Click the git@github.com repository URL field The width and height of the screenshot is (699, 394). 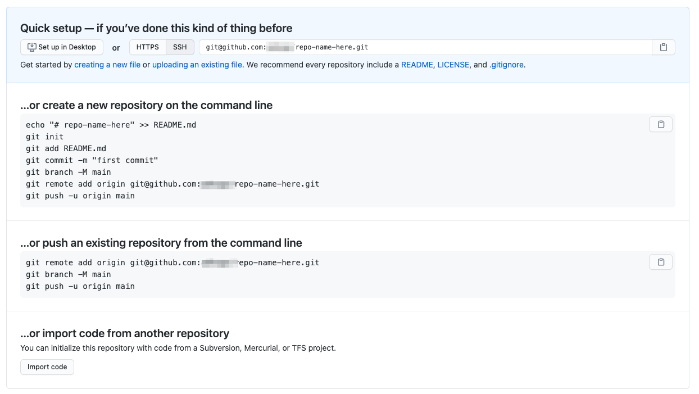(421, 47)
